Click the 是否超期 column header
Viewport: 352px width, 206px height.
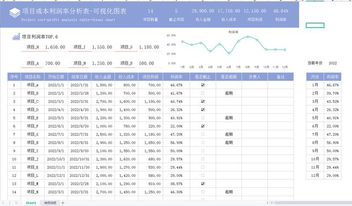[229, 77]
